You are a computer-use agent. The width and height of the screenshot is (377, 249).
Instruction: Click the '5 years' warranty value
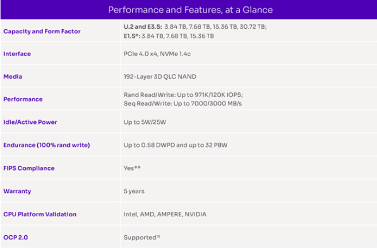pos(134,191)
